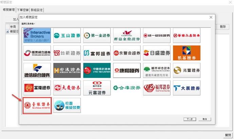Close the 帳號設定 window
Image resolution: width=234 pixels, height=139 pixels.
231,2
